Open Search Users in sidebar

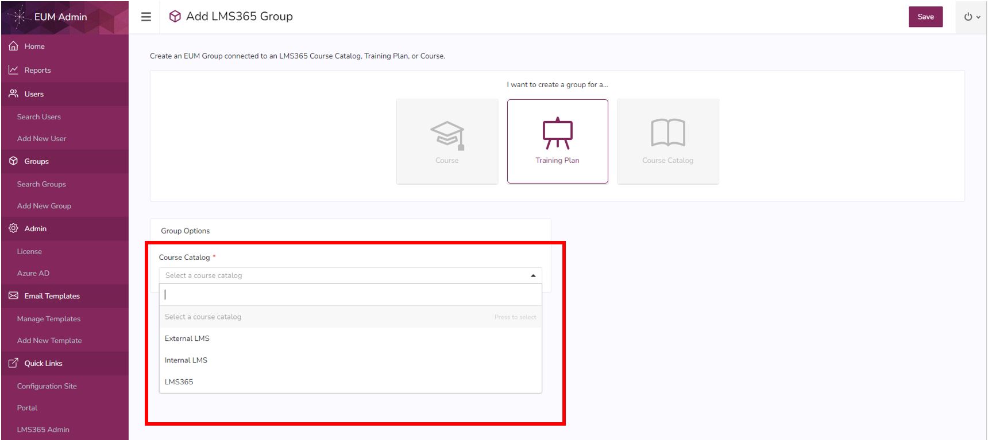point(39,116)
